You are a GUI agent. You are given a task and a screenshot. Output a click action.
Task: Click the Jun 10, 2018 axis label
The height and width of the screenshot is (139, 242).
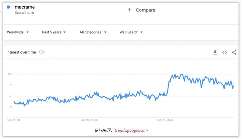point(90,120)
